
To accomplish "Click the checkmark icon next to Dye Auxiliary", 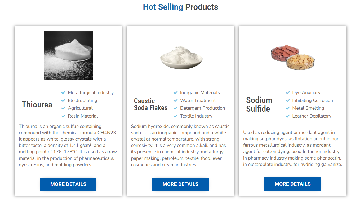I will click(x=288, y=93).
